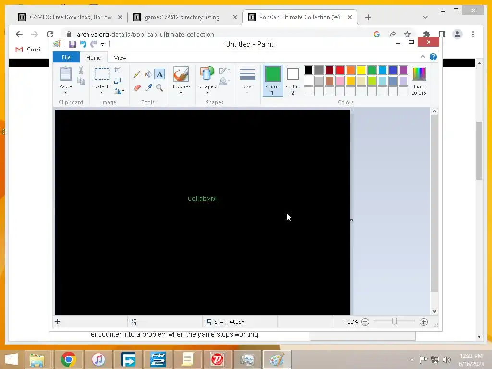This screenshot has height=369, width=492.
Task: Expand the Shapes dropdown arrow
Action: 207,93
